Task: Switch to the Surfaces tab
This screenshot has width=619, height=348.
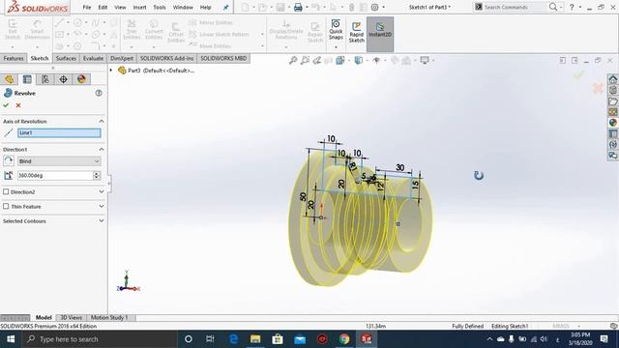Action: pos(66,58)
